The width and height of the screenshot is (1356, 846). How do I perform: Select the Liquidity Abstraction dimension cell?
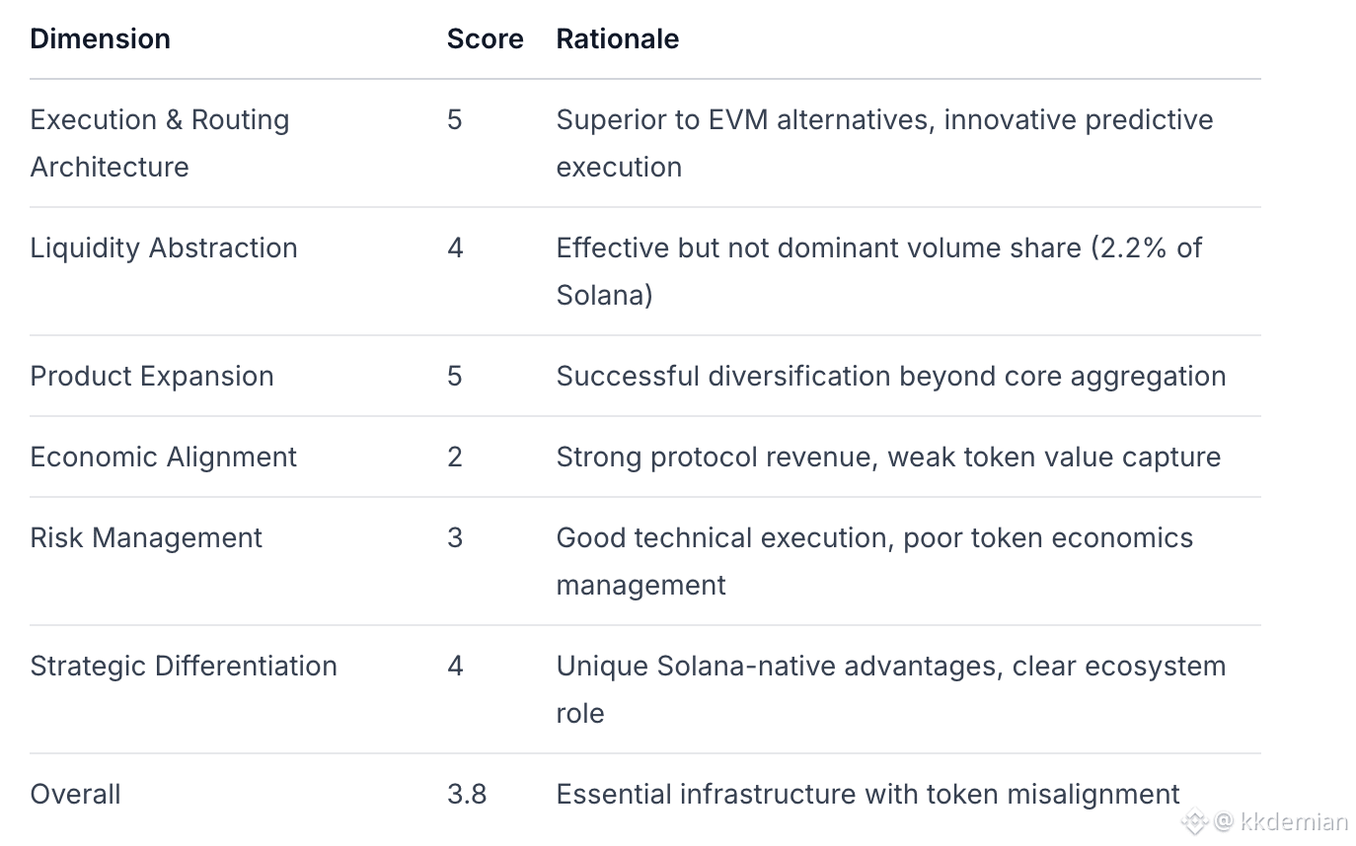click(x=164, y=247)
